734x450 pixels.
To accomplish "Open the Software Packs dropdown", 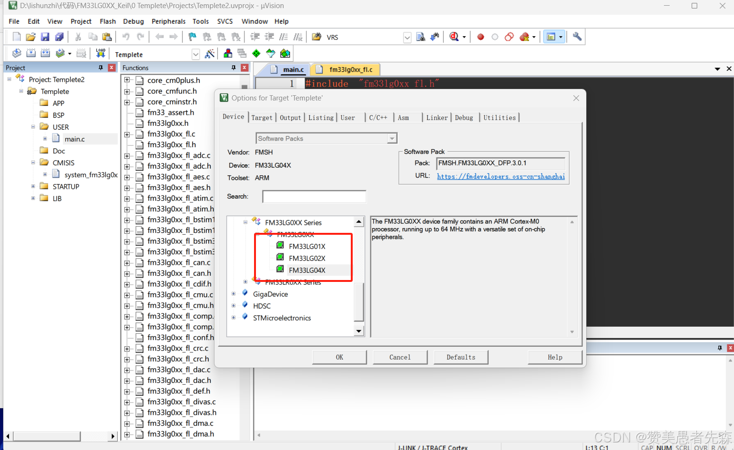I will pyautogui.click(x=392, y=139).
